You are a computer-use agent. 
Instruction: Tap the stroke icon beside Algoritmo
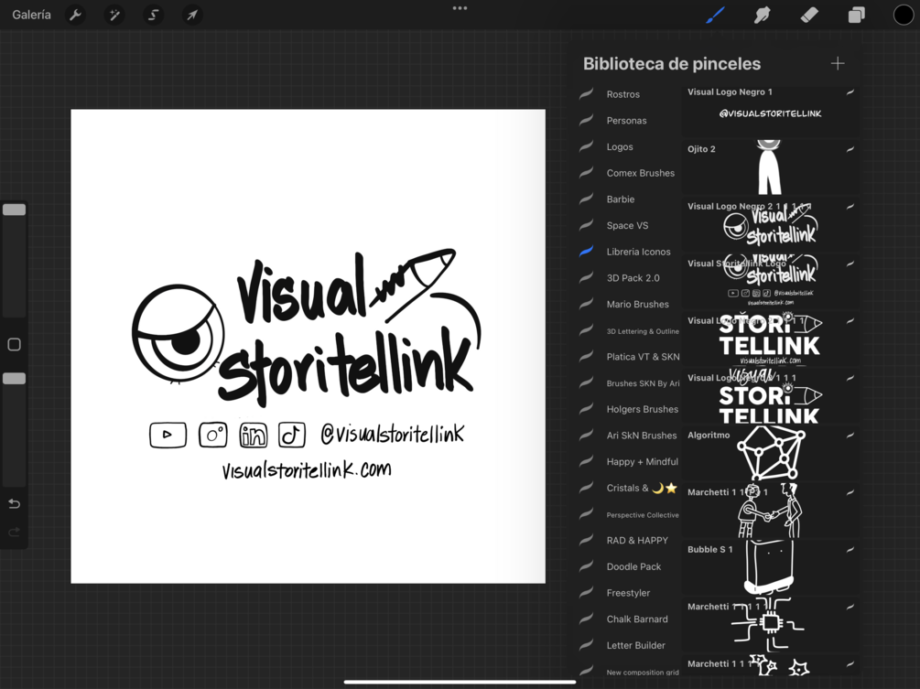point(850,436)
